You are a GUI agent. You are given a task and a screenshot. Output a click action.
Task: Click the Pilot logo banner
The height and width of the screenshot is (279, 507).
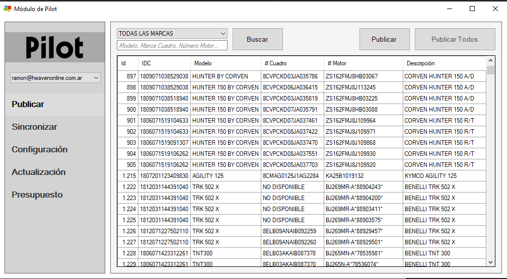(x=55, y=47)
